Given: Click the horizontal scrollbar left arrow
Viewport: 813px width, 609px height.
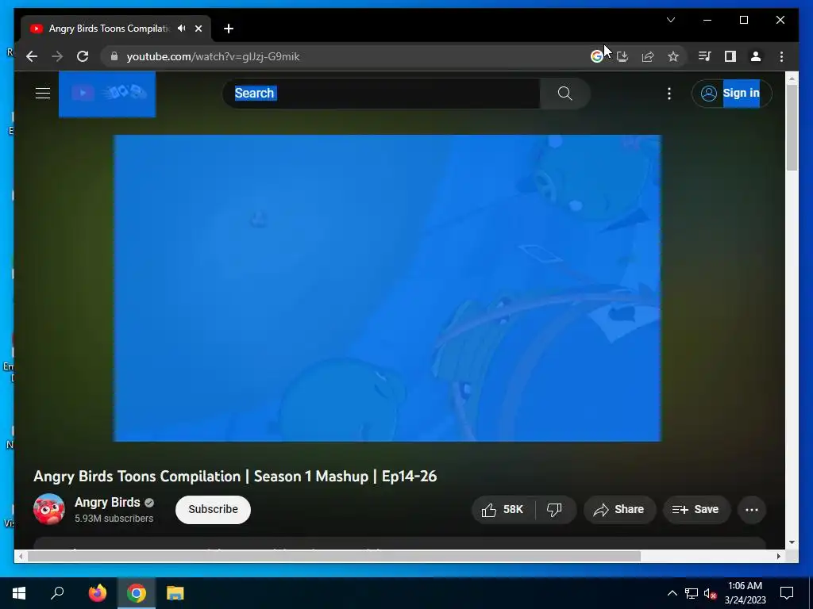Looking at the screenshot, I should click(x=21, y=556).
